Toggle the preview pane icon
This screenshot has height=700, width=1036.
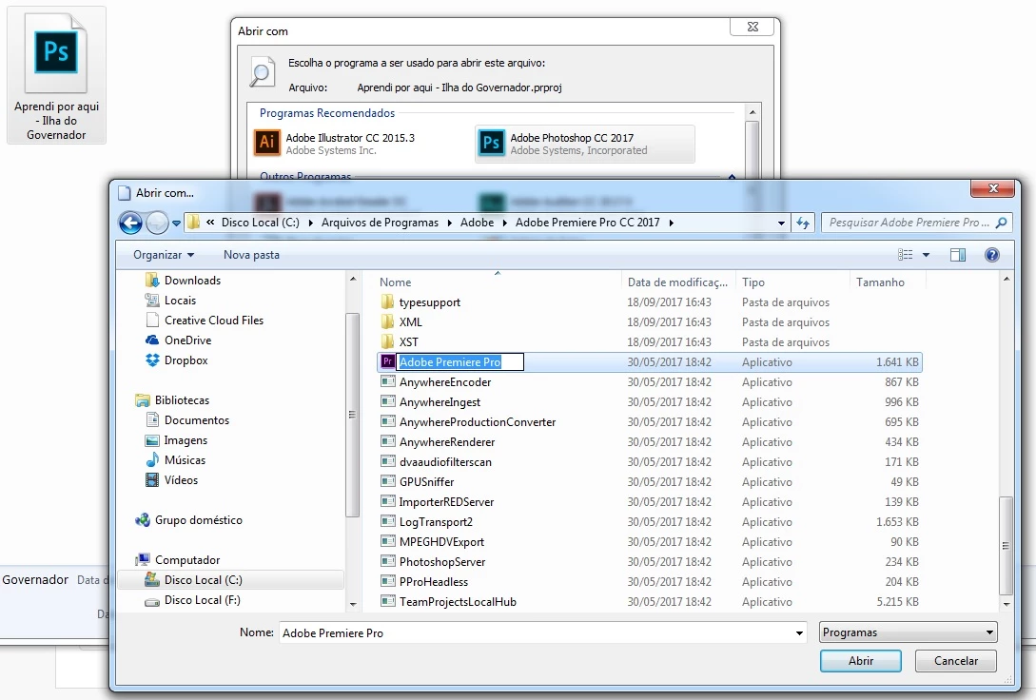click(x=958, y=255)
